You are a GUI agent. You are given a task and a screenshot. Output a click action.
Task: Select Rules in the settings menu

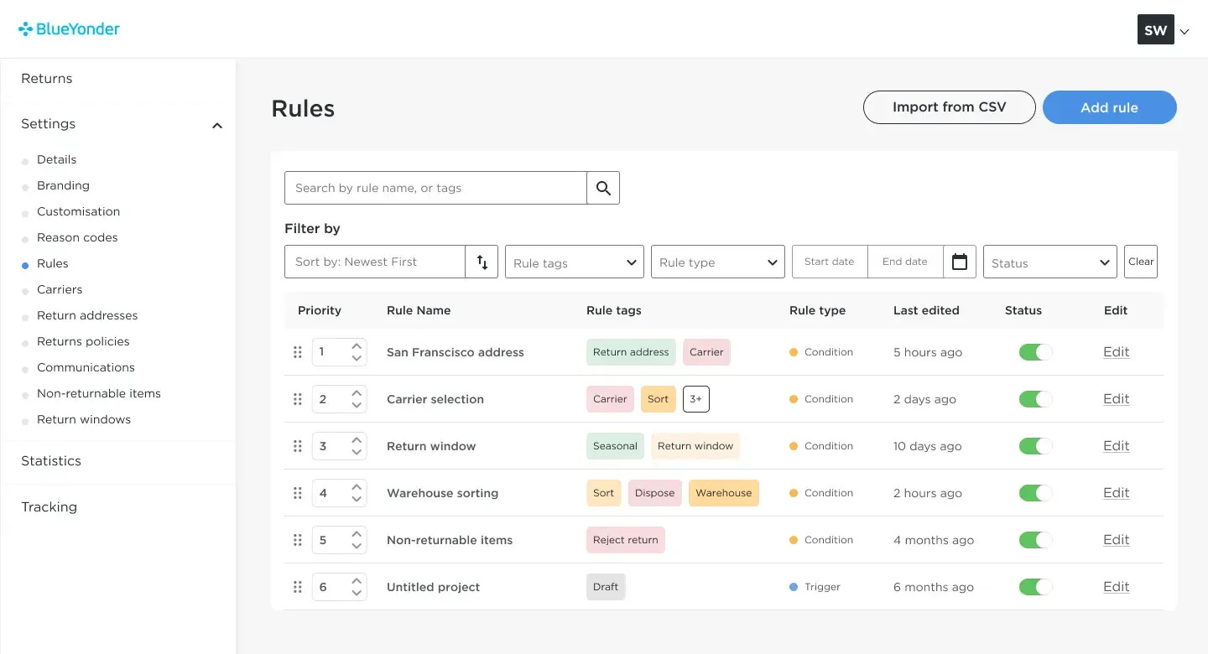53,263
